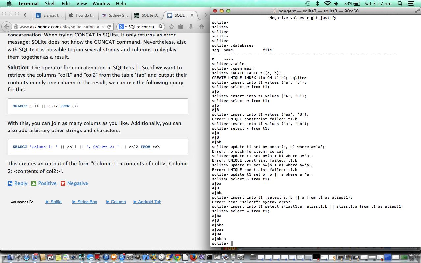Switch to the SQLite D... tab

(x=148, y=15)
